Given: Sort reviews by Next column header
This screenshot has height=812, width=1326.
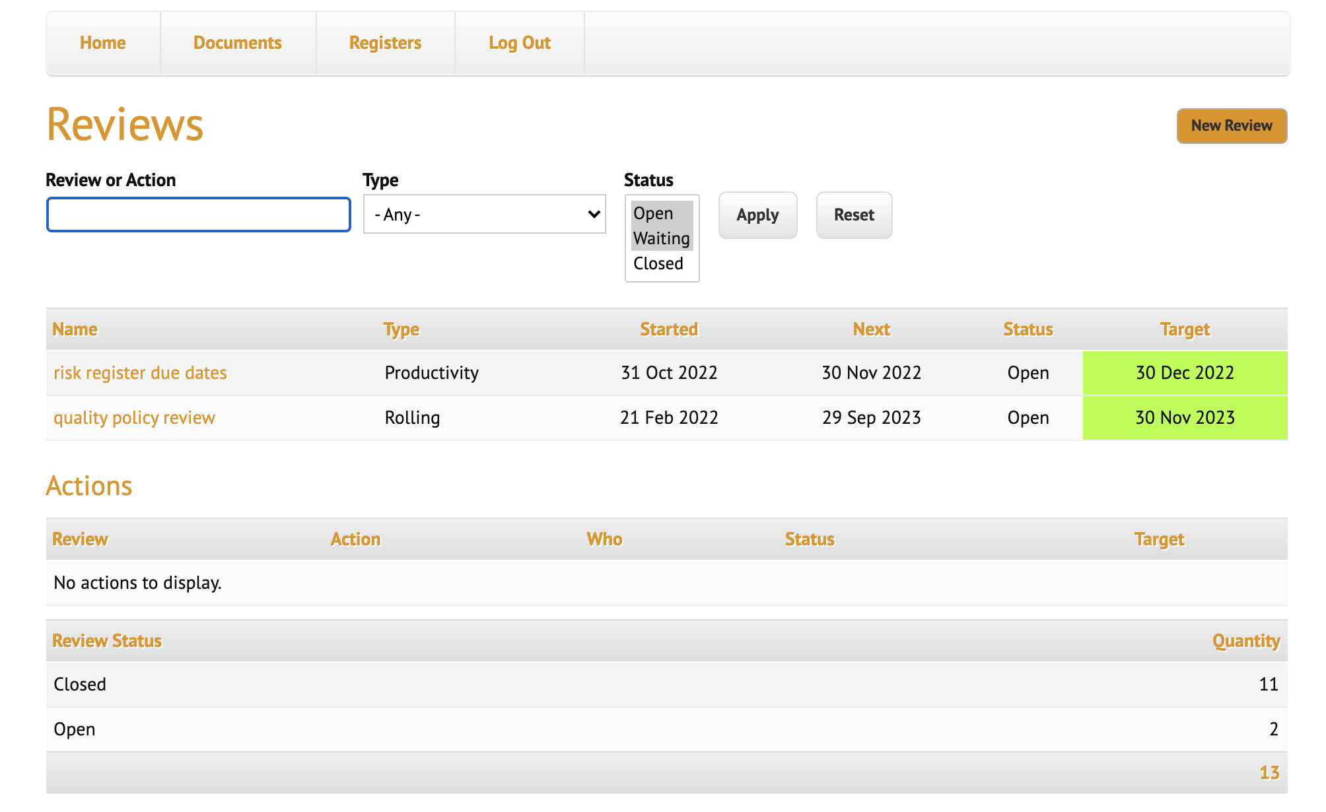Looking at the screenshot, I should coord(871,329).
